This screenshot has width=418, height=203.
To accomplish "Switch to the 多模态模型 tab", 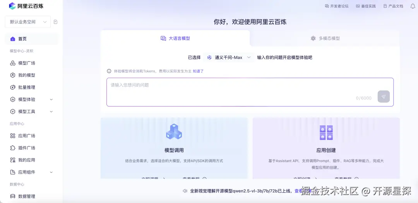I will pyautogui.click(x=325, y=38).
